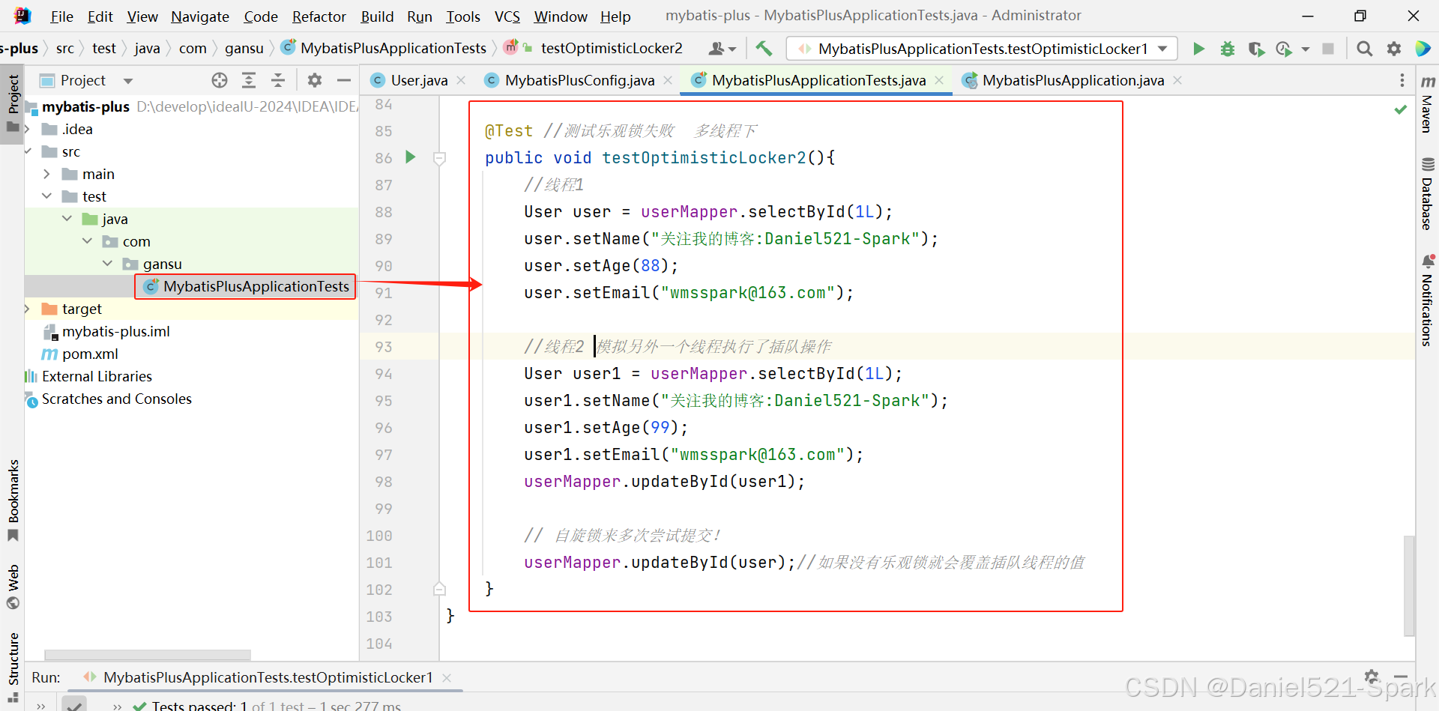Collapse the java source folder

[67, 219]
